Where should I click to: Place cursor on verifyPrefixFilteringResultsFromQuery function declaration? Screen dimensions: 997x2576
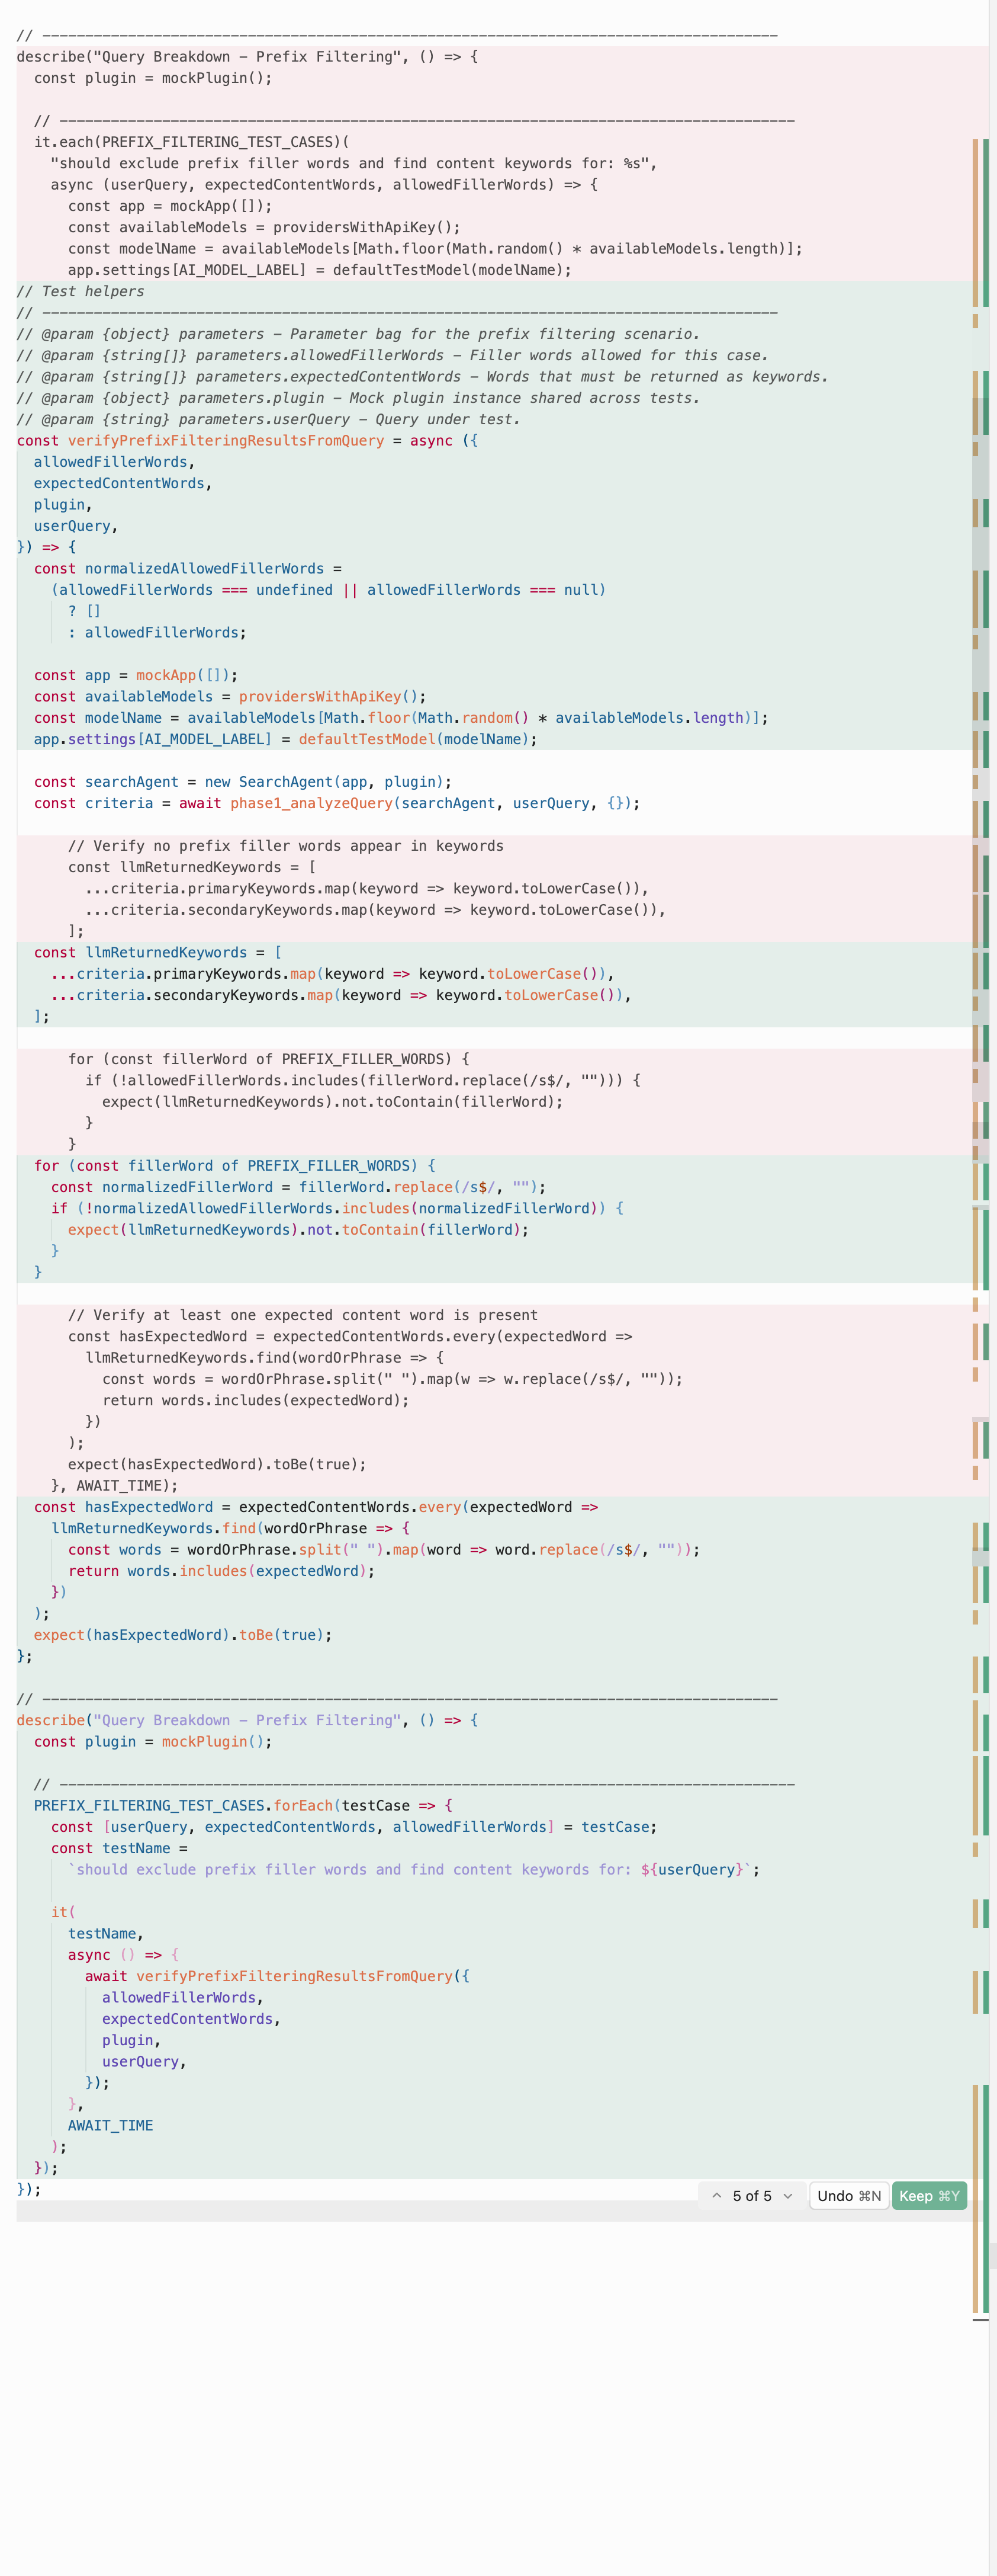pyautogui.click(x=225, y=441)
